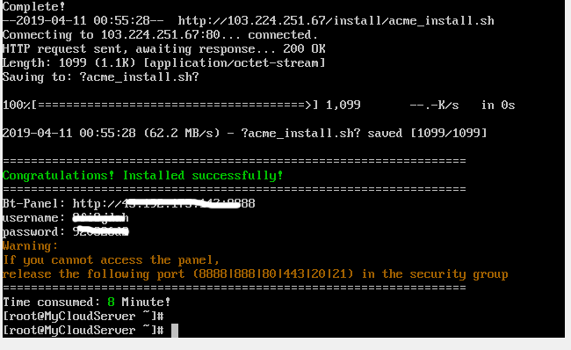Click the orange Warning: label

pos(30,245)
